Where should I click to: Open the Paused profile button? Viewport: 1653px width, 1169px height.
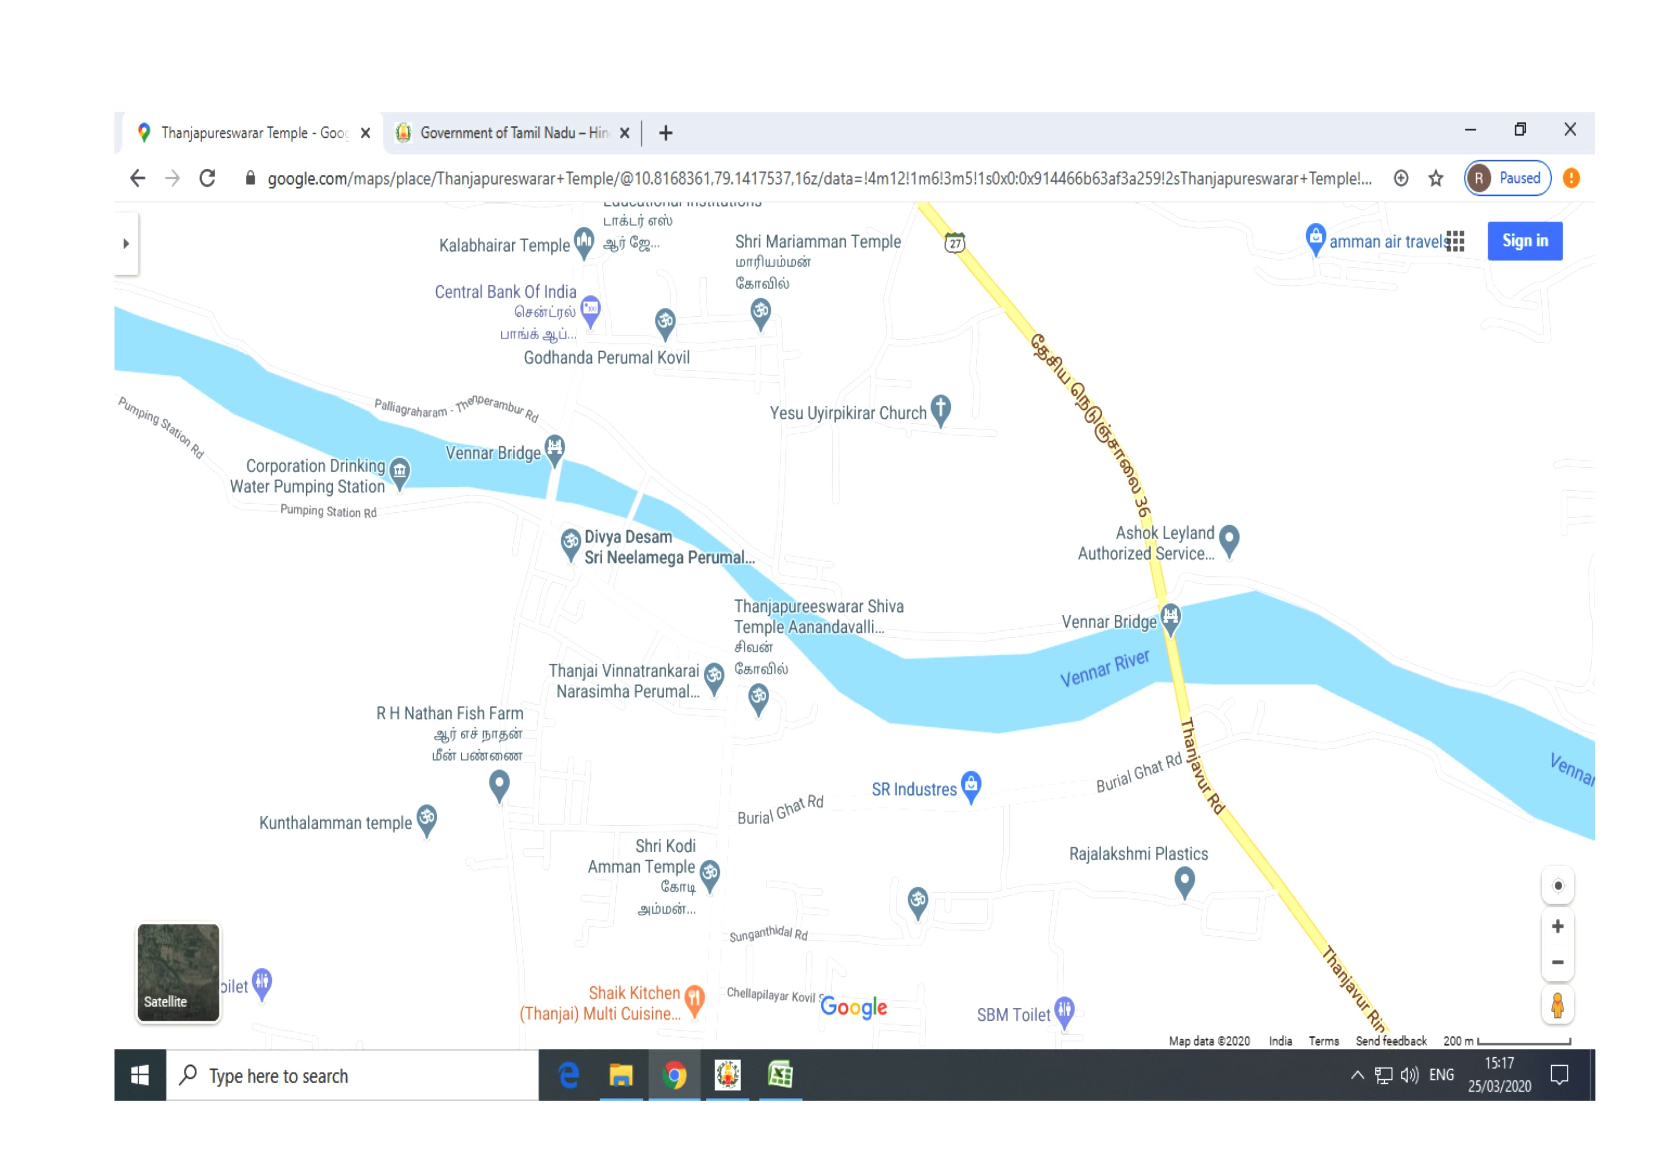click(x=1507, y=179)
